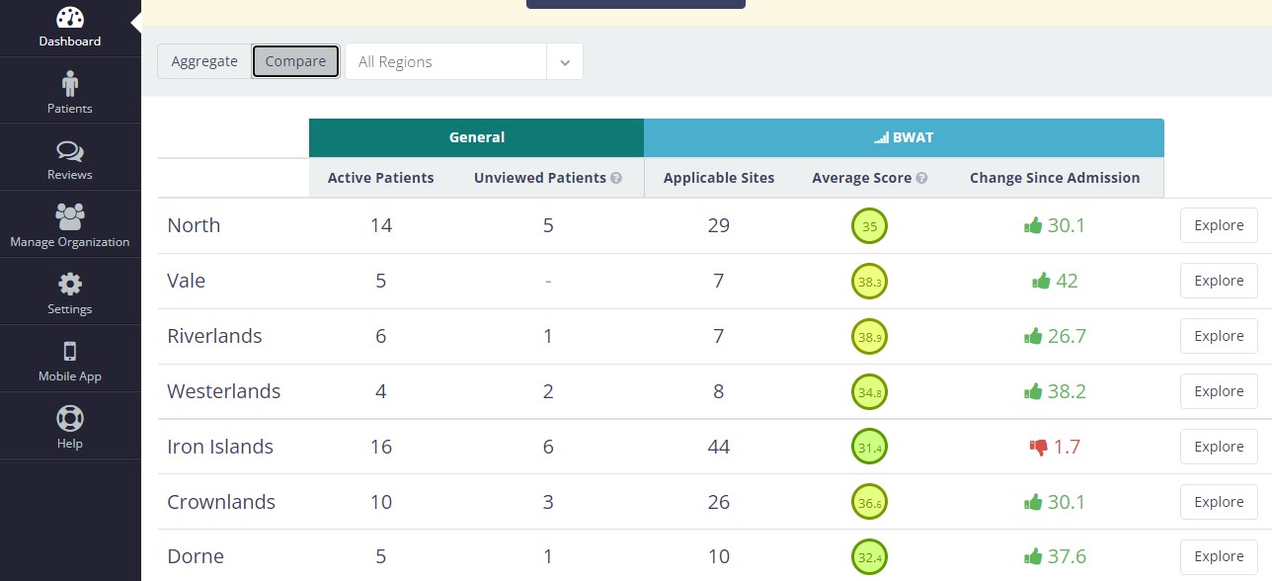Image resolution: width=1272 pixels, height=581 pixels.
Task: Click the Manage Organization group icon
Action: coord(70,216)
